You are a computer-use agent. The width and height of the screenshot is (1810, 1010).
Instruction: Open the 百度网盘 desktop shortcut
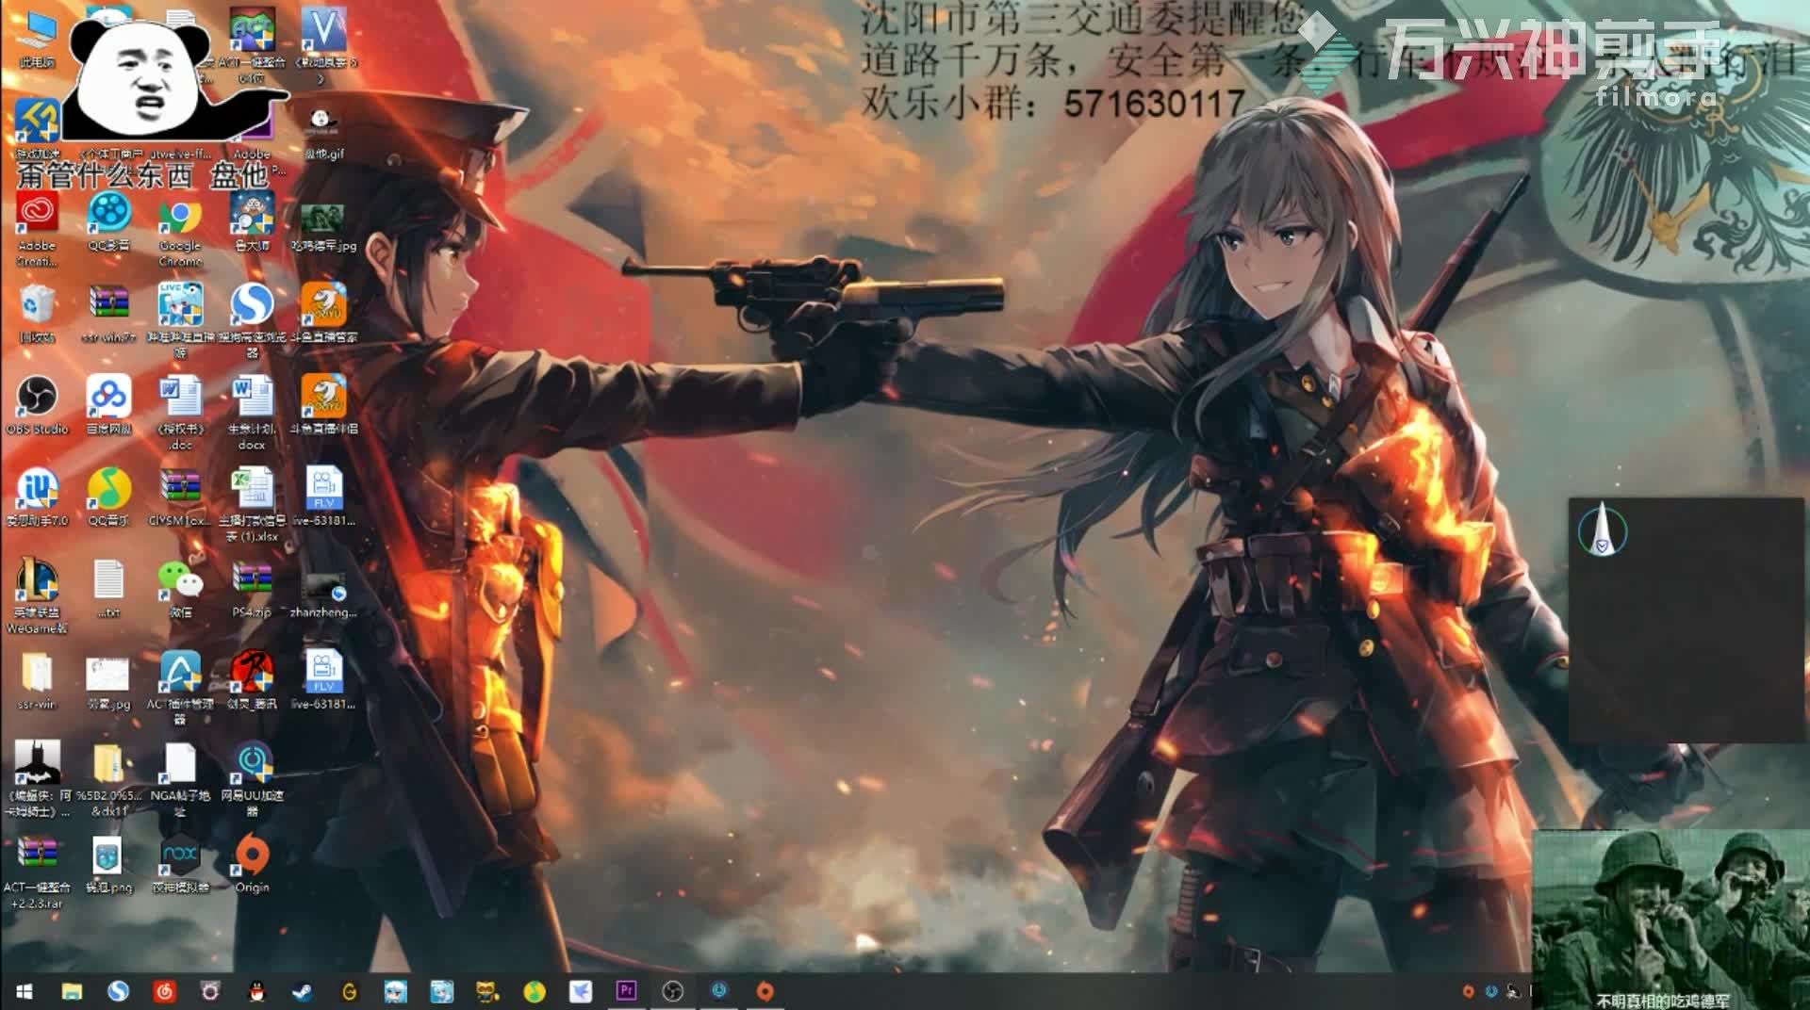click(x=108, y=405)
